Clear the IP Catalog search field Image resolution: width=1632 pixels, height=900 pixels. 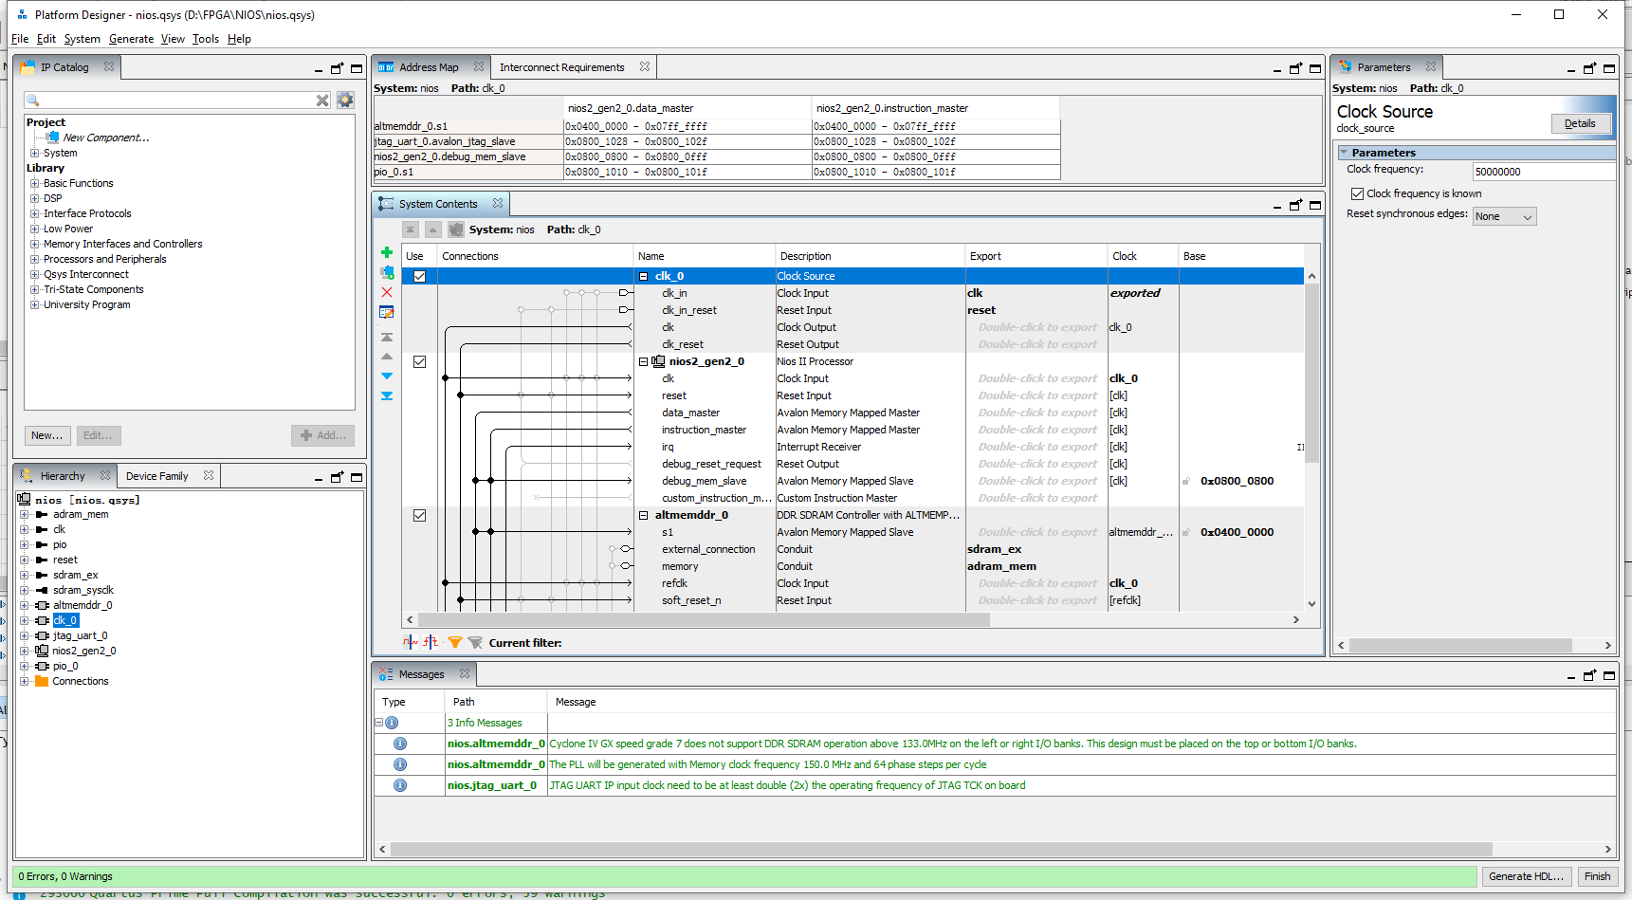(322, 100)
